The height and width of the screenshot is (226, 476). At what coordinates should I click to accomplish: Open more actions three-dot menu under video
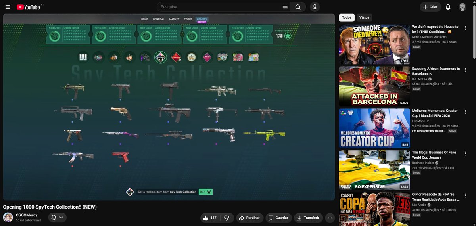(x=330, y=218)
